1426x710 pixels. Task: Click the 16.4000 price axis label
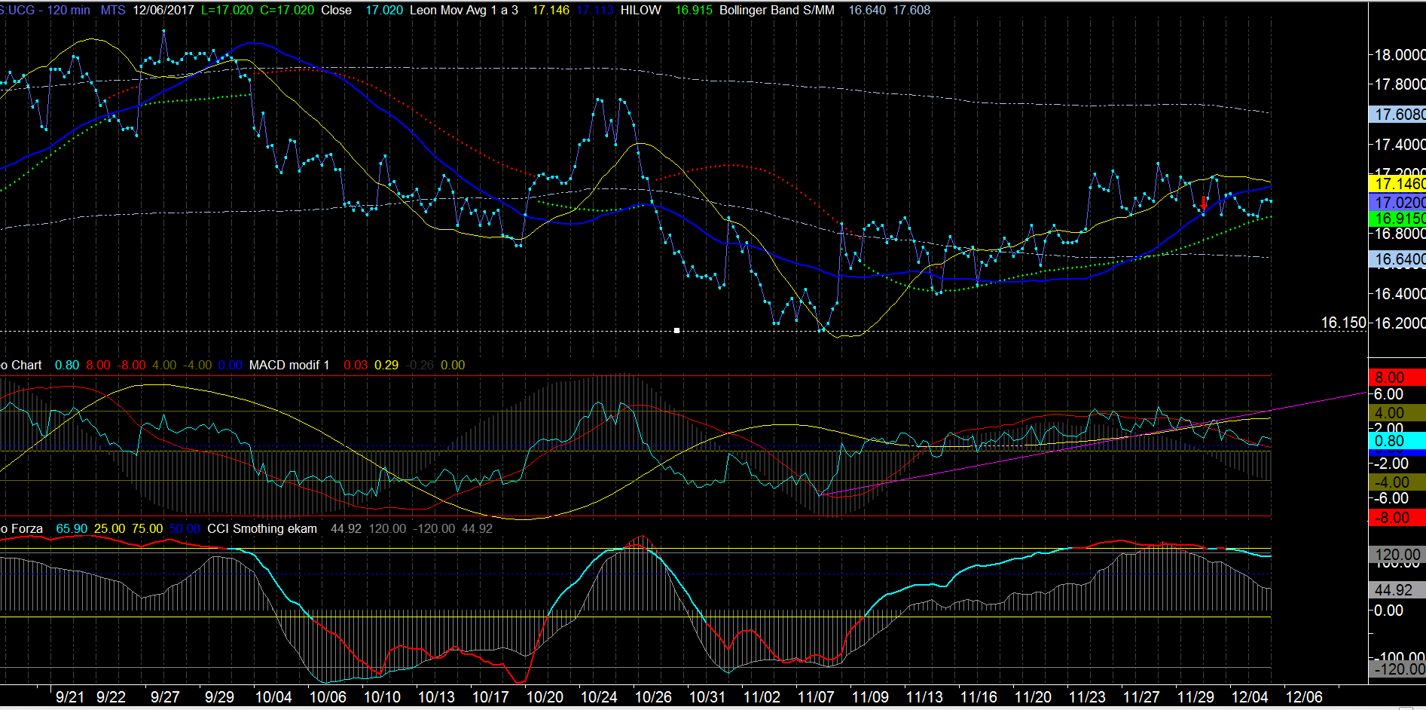click(x=1400, y=293)
